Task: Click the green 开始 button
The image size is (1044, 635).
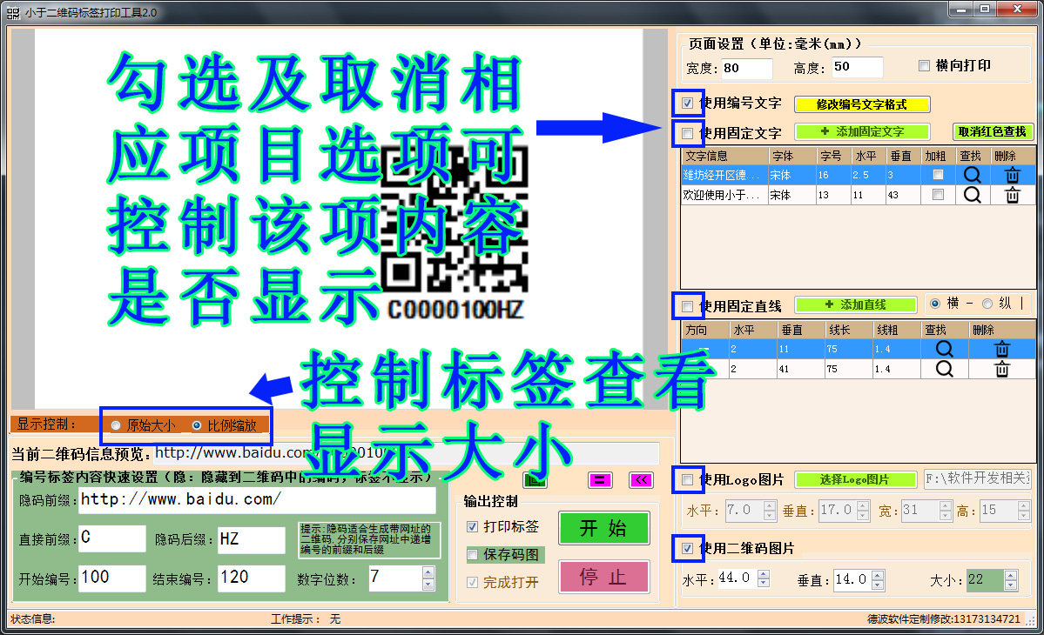Action: click(604, 528)
